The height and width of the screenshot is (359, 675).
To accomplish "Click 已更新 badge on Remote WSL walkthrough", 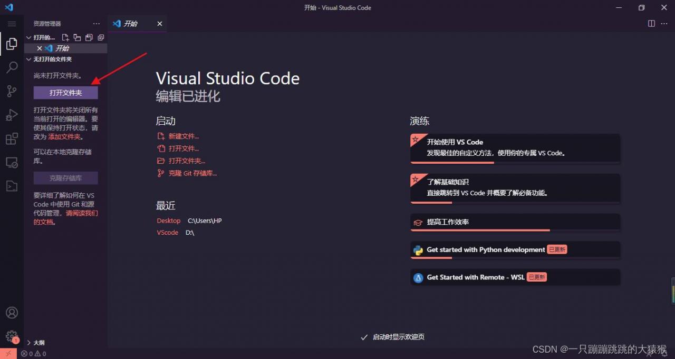I will tap(537, 277).
